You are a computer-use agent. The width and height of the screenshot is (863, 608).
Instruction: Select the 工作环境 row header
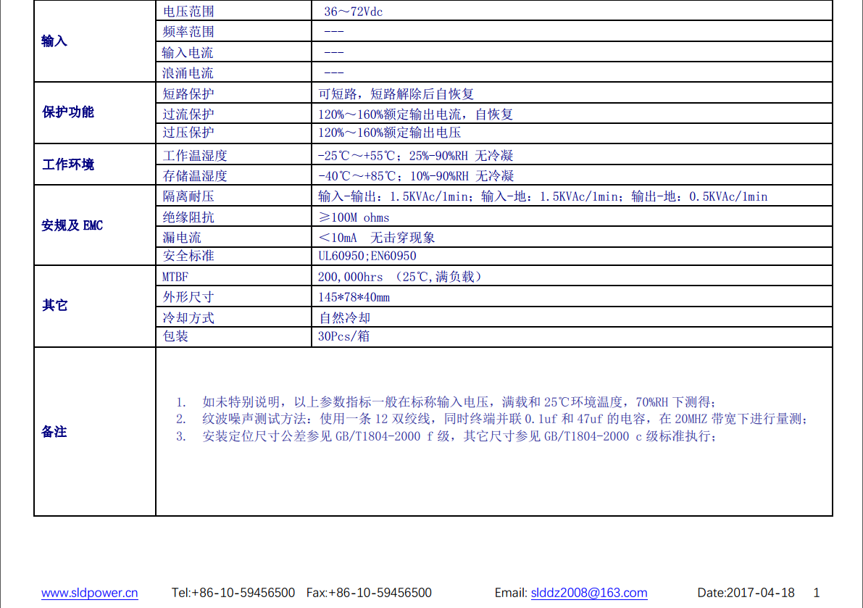click(x=68, y=165)
